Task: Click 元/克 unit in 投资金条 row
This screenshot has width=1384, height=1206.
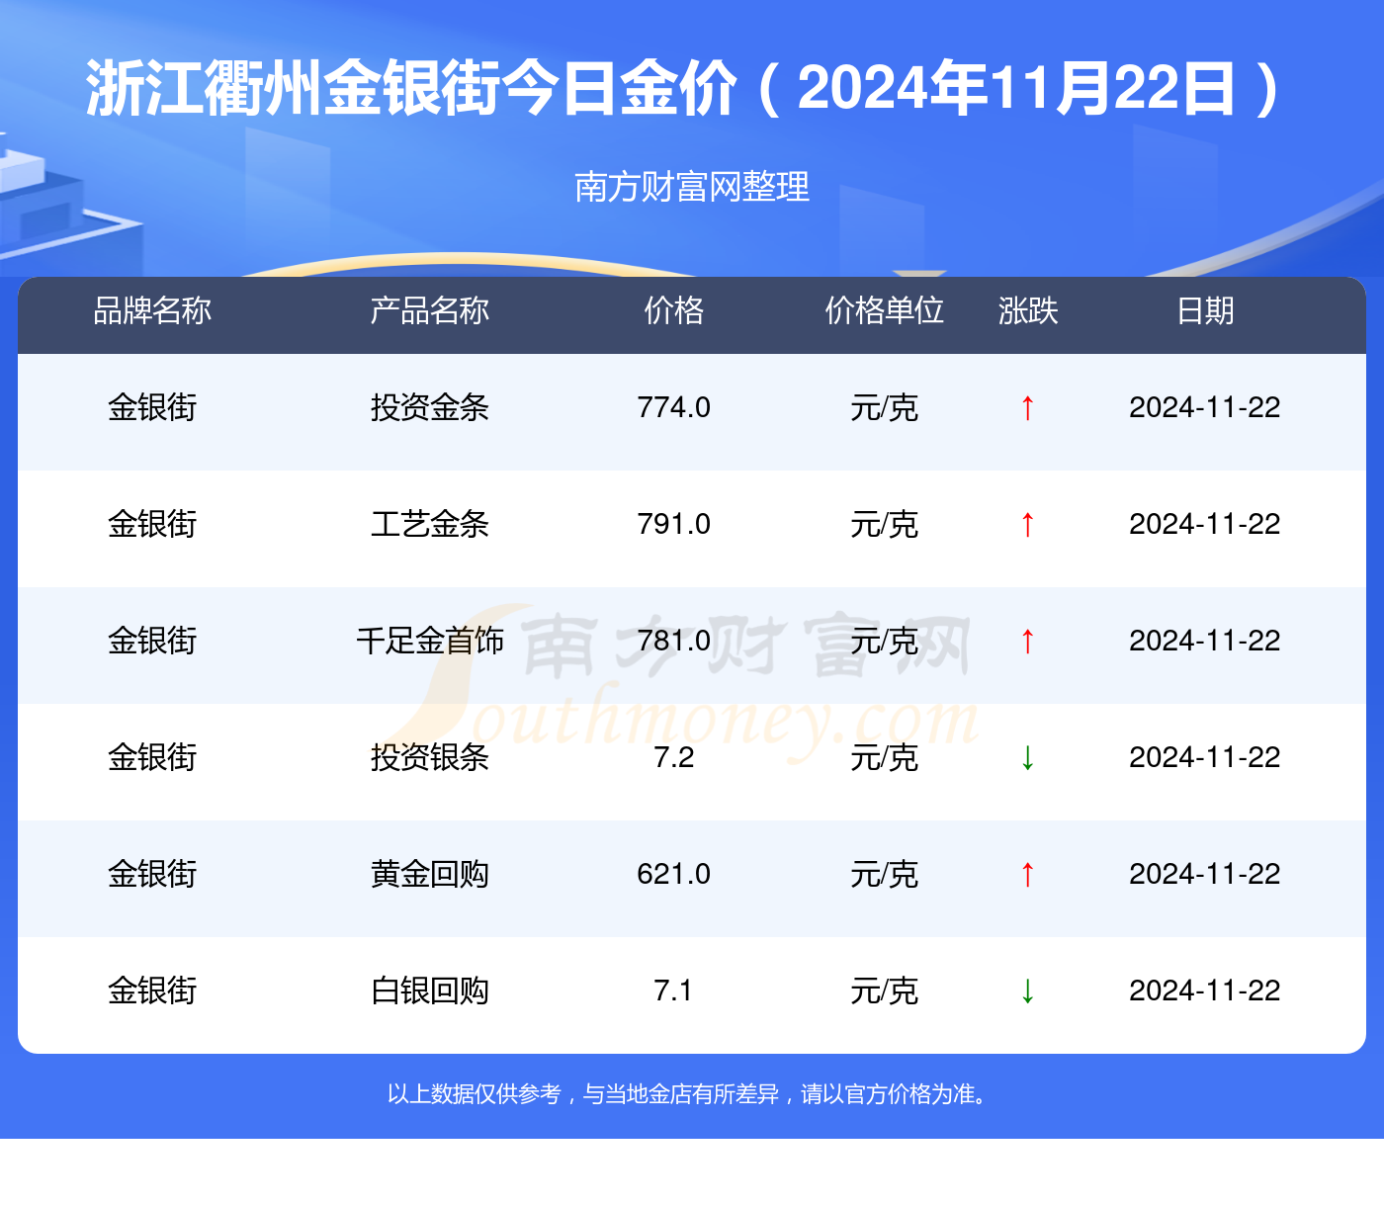Action: tap(884, 407)
